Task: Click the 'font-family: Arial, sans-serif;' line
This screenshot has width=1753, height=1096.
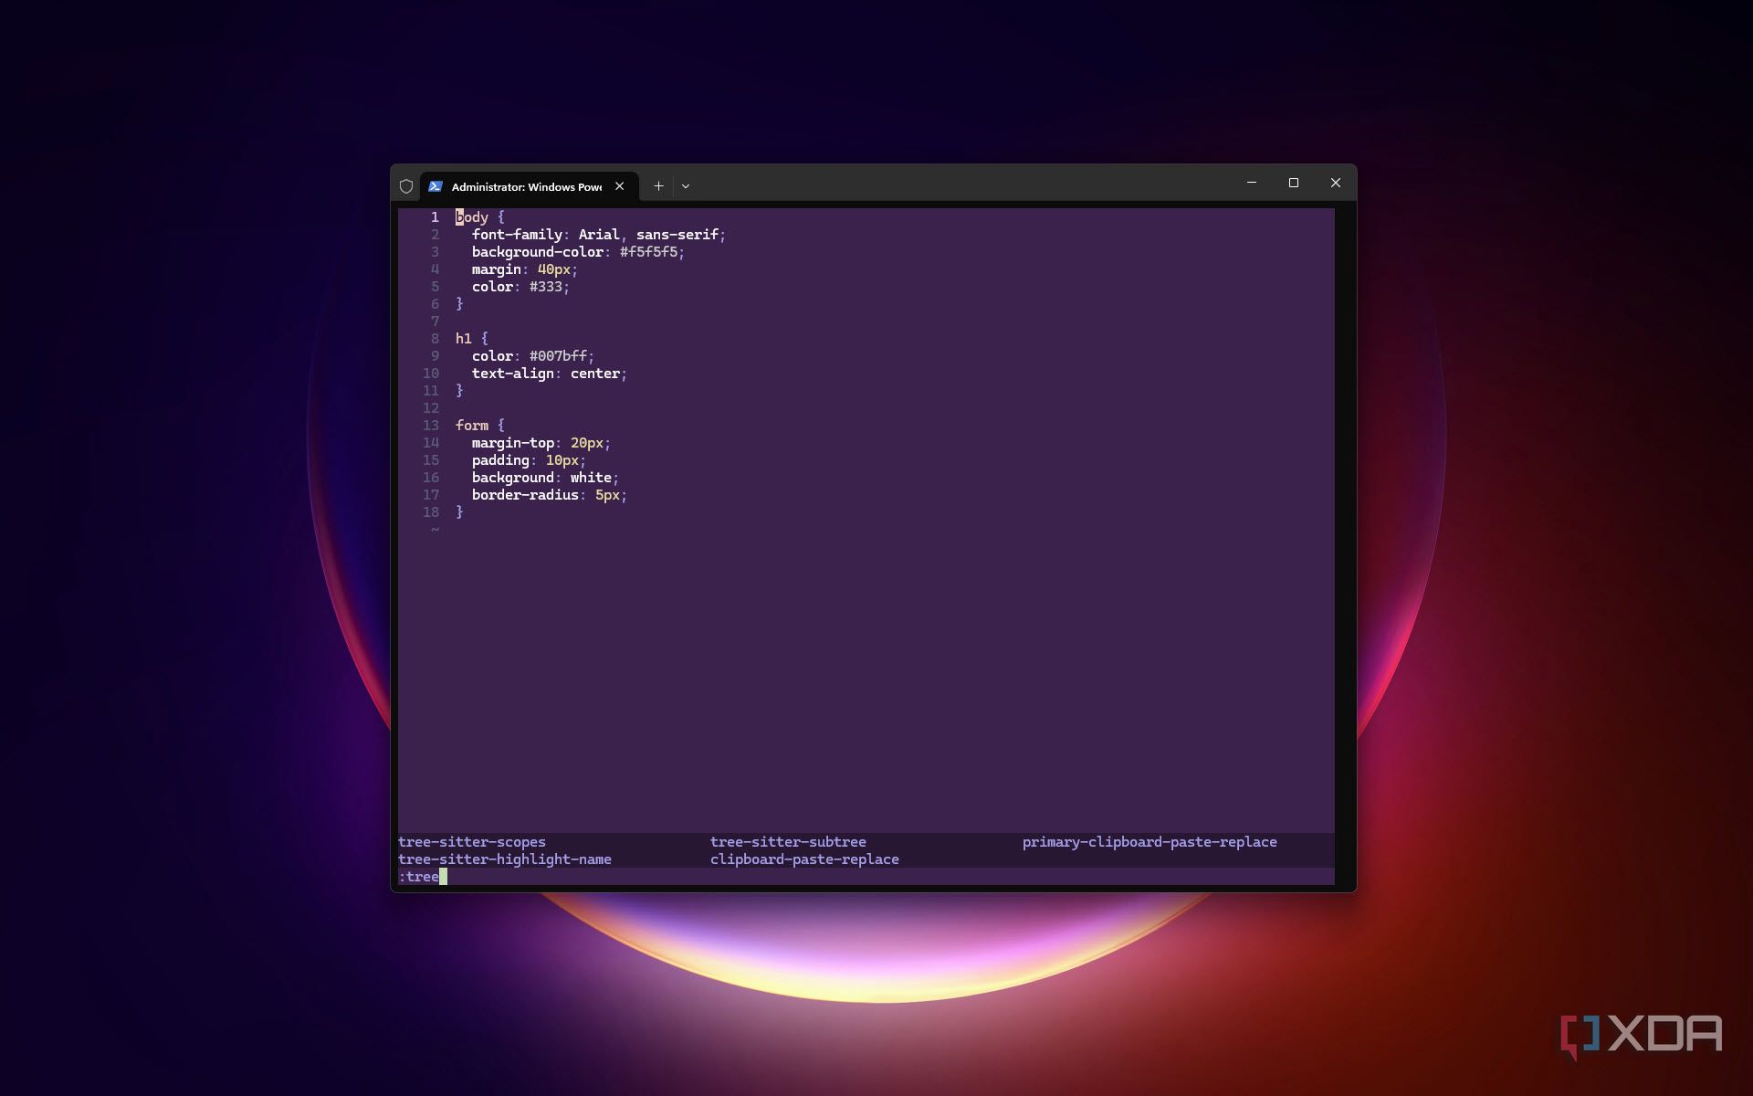Action: 599,235
